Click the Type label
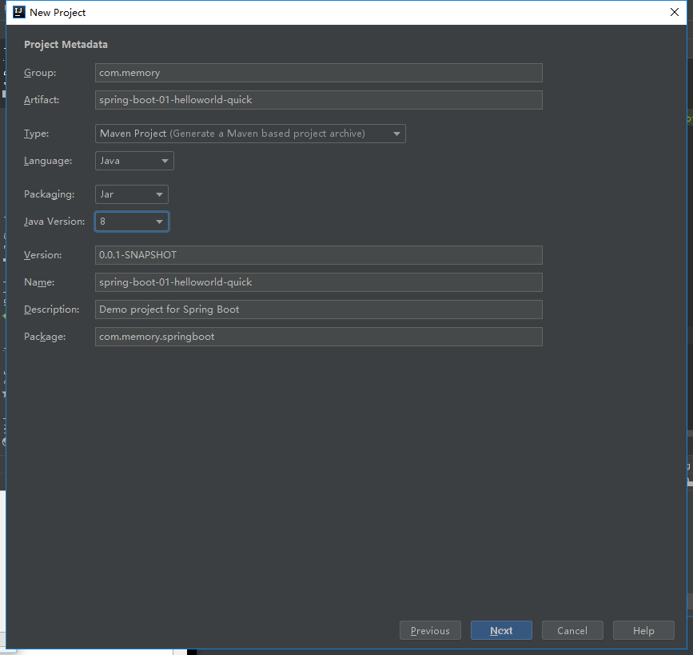Viewport: 693px width, 655px height. pos(36,134)
